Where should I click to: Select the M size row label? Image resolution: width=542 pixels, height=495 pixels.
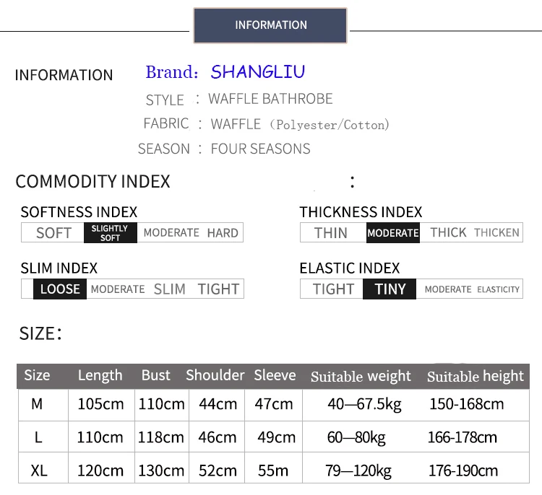pos(38,404)
